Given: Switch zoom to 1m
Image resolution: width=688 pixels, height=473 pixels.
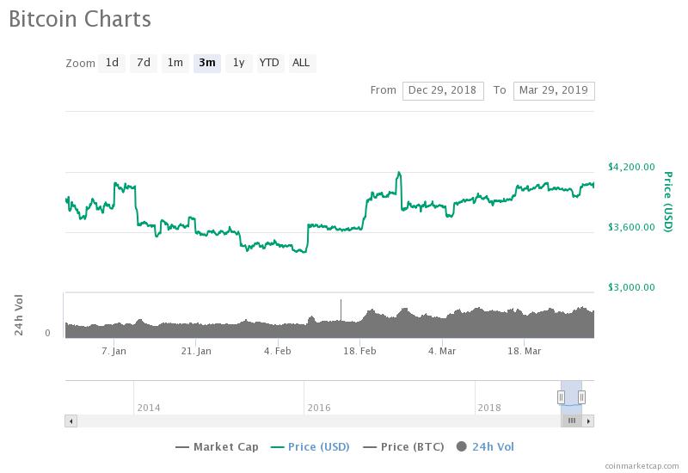Looking at the screenshot, I should pyautogui.click(x=175, y=63).
